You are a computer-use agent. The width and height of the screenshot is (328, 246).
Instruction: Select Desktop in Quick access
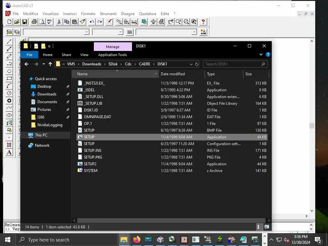[44, 86]
